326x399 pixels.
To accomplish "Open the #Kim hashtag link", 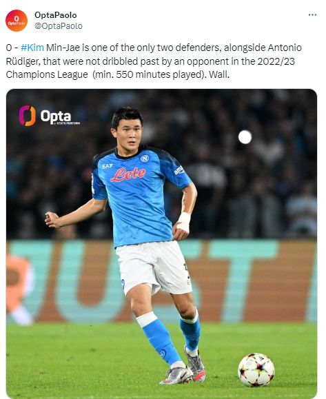I will pos(32,48).
